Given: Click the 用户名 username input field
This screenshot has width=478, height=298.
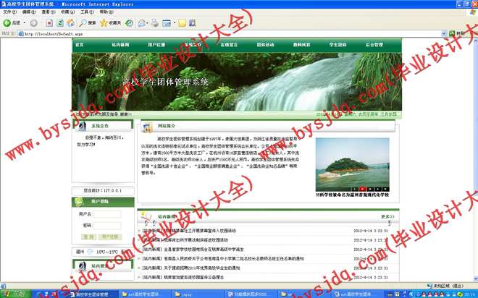Looking at the screenshot, I should tap(107, 215).
